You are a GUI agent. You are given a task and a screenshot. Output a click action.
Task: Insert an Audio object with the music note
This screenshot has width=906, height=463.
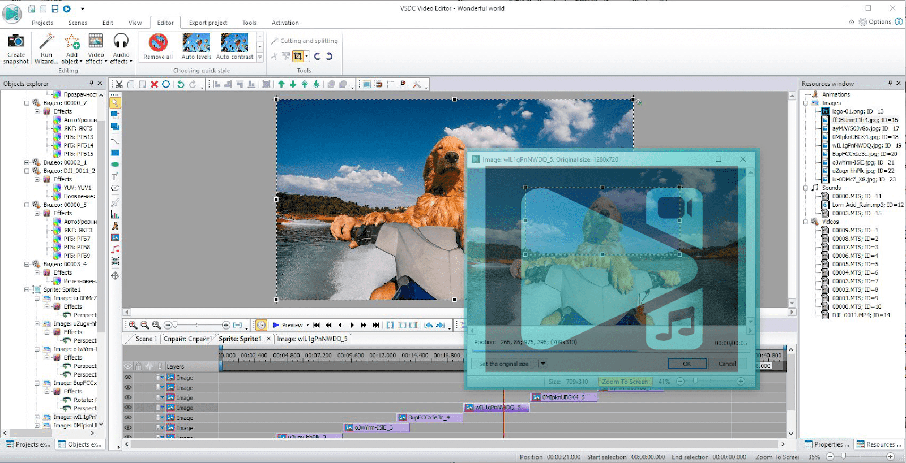point(115,249)
